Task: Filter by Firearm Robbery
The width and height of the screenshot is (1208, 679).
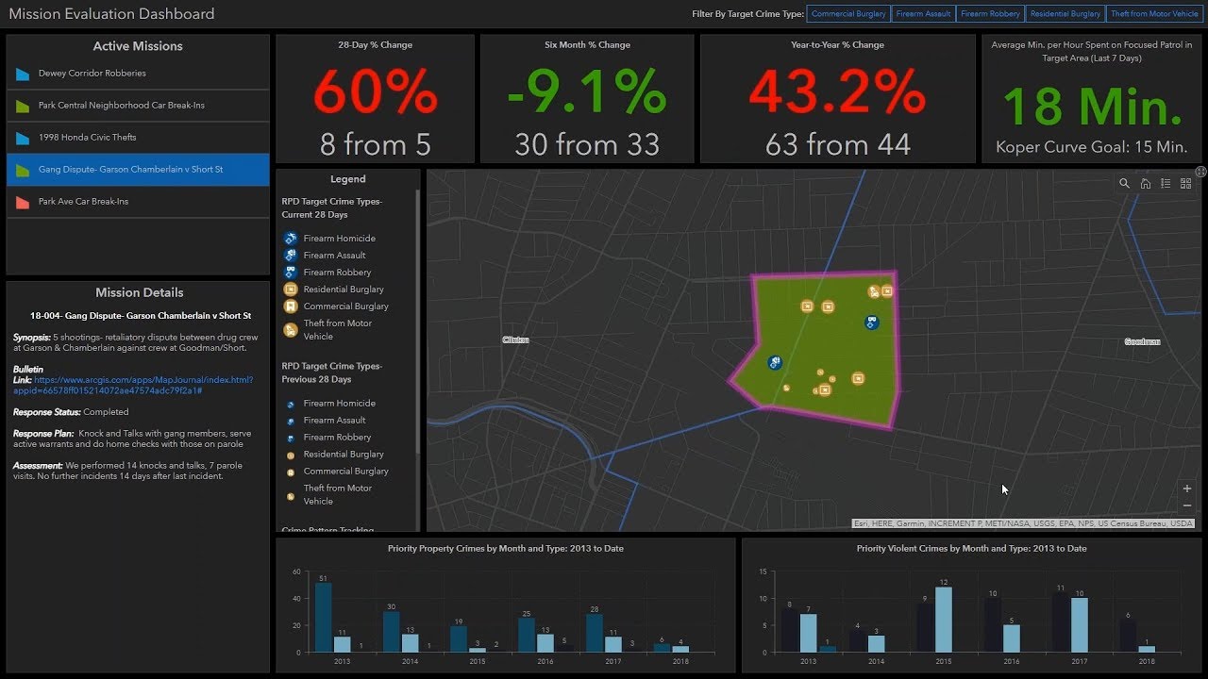Action: click(x=990, y=14)
